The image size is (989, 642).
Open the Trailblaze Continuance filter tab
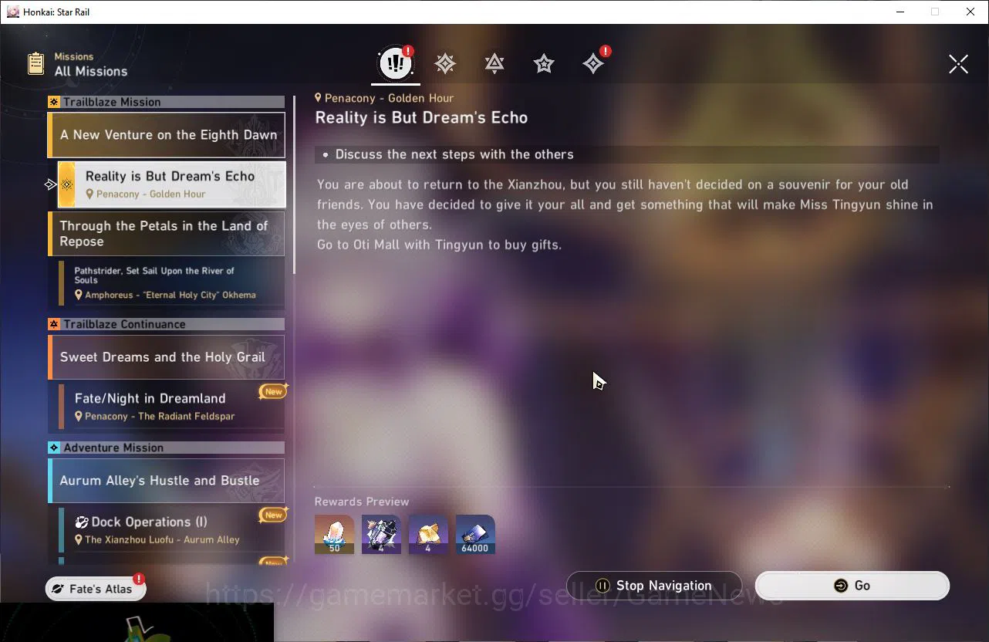tap(494, 63)
